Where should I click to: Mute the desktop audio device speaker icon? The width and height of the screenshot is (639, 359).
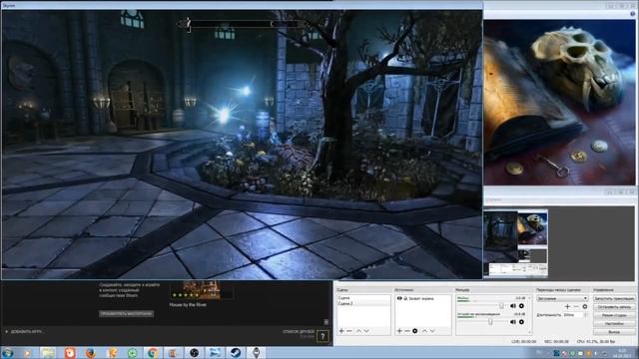pos(512,321)
